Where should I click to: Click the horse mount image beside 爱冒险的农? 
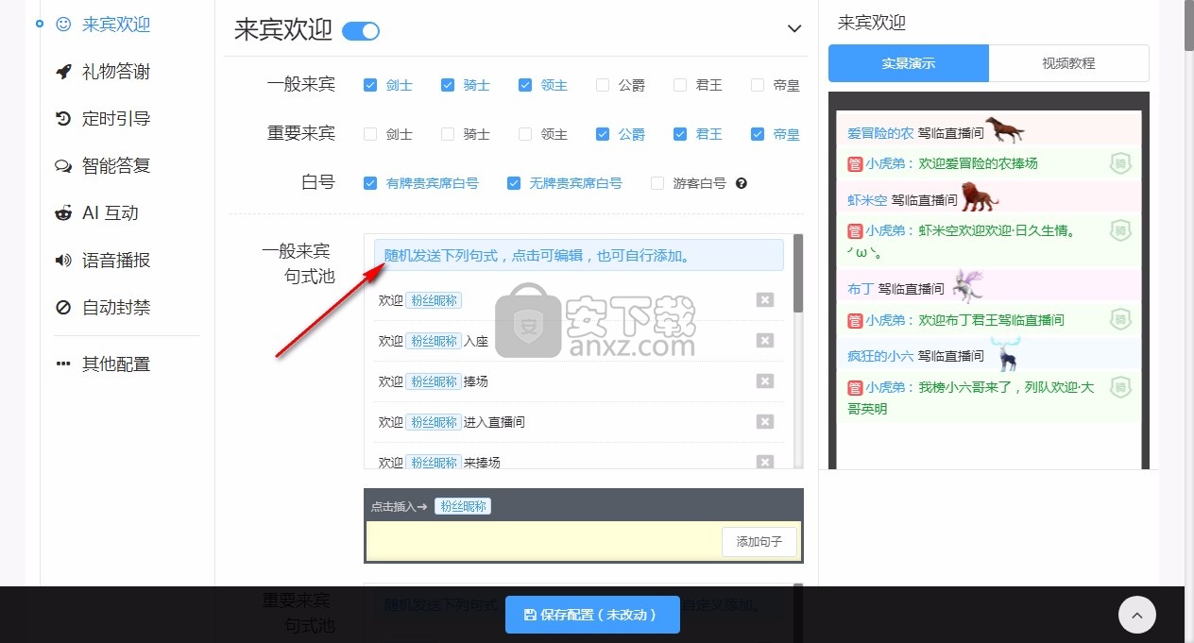(1004, 130)
